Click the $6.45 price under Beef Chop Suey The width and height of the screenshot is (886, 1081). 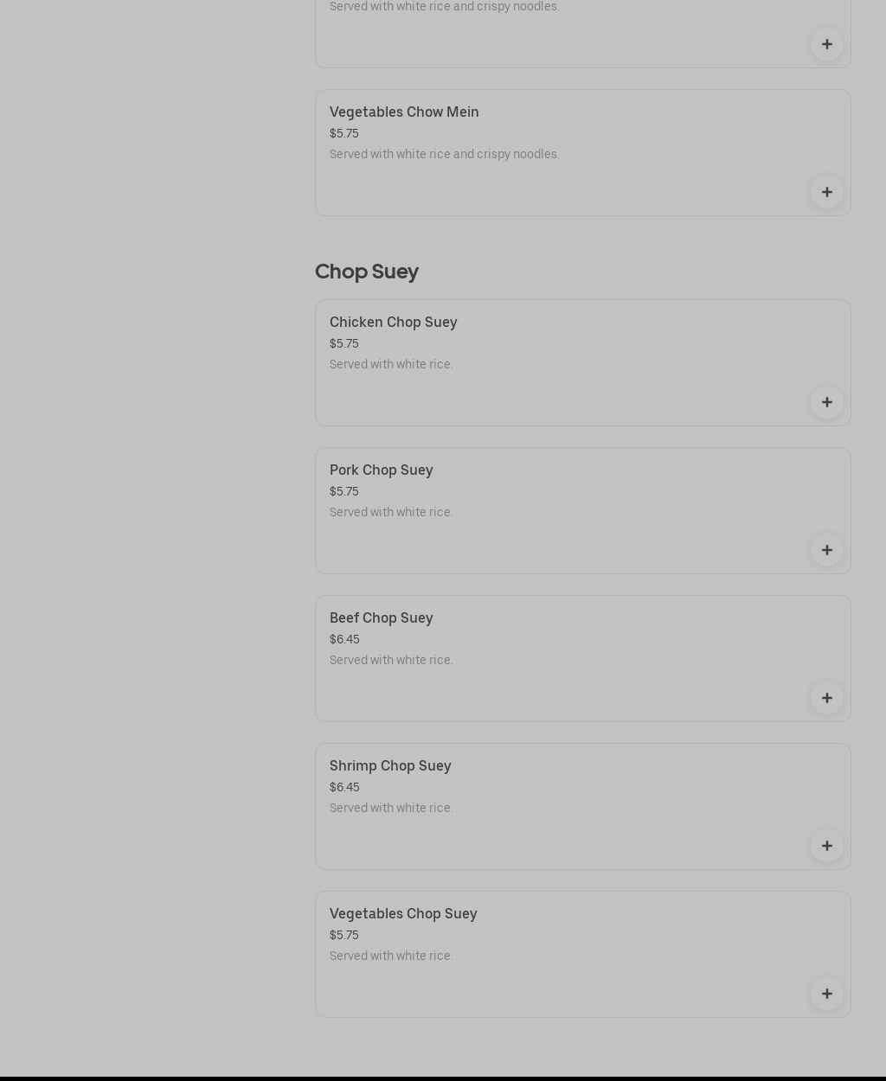(x=344, y=639)
